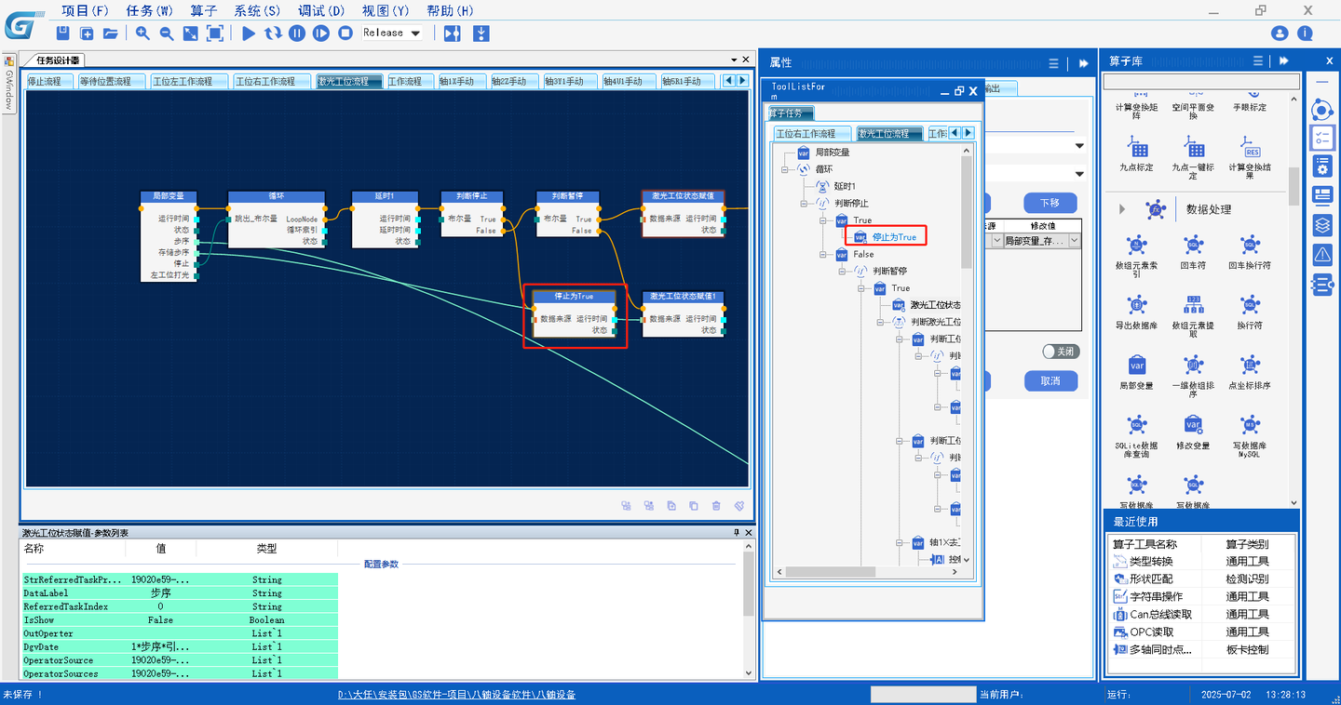
Task: Open the checklist icon in right sidebar
Action: (x=1322, y=139)
